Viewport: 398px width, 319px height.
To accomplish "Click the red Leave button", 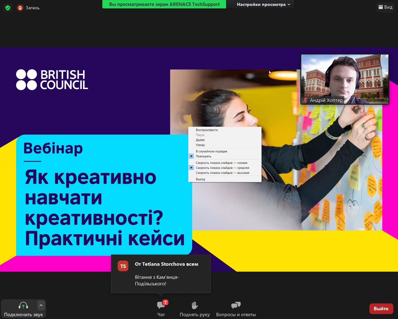I will pos(381,308).
